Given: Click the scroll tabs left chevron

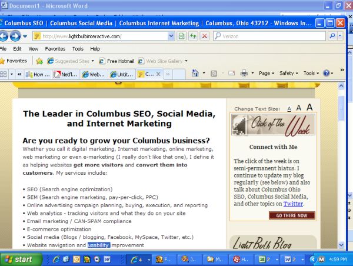Looking at the screenshot, I should [19, 74].
